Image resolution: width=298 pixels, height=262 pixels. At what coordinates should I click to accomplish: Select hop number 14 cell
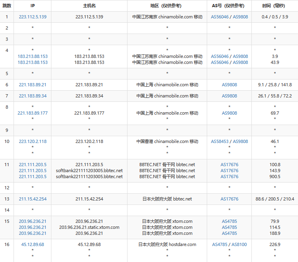[x=7, y=210]
